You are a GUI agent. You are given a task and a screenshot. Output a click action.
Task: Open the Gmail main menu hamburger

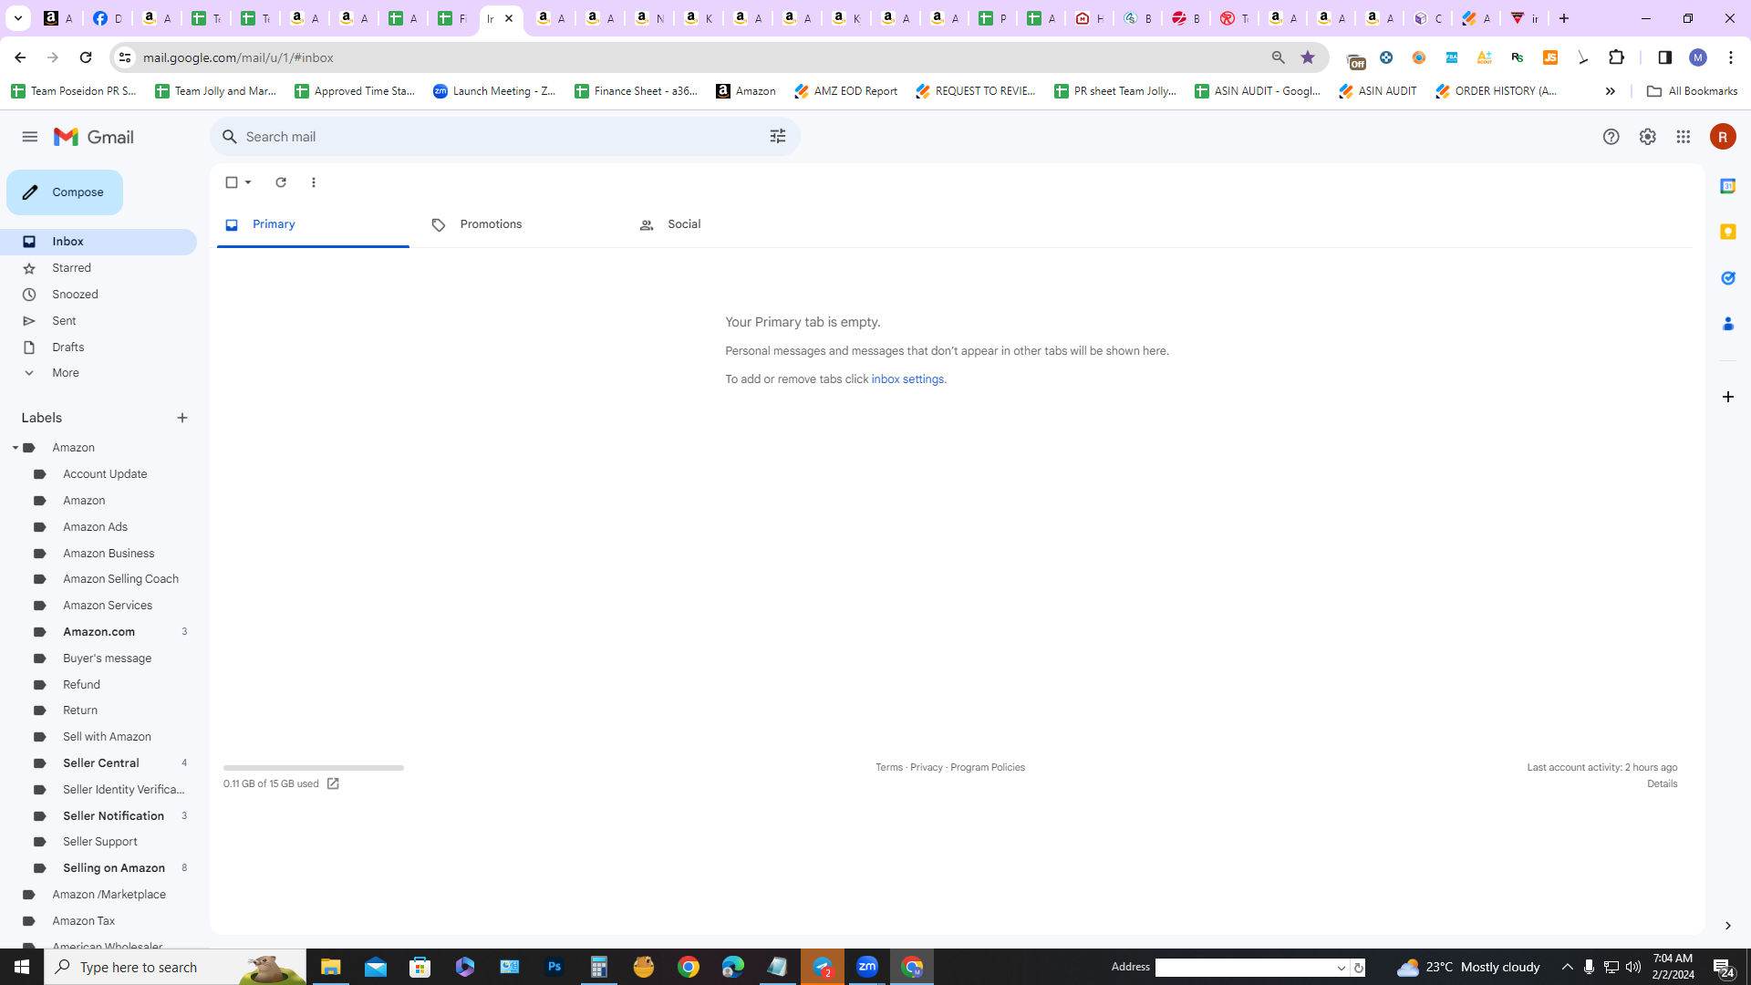pyautogui.click(x=30, y=137)
